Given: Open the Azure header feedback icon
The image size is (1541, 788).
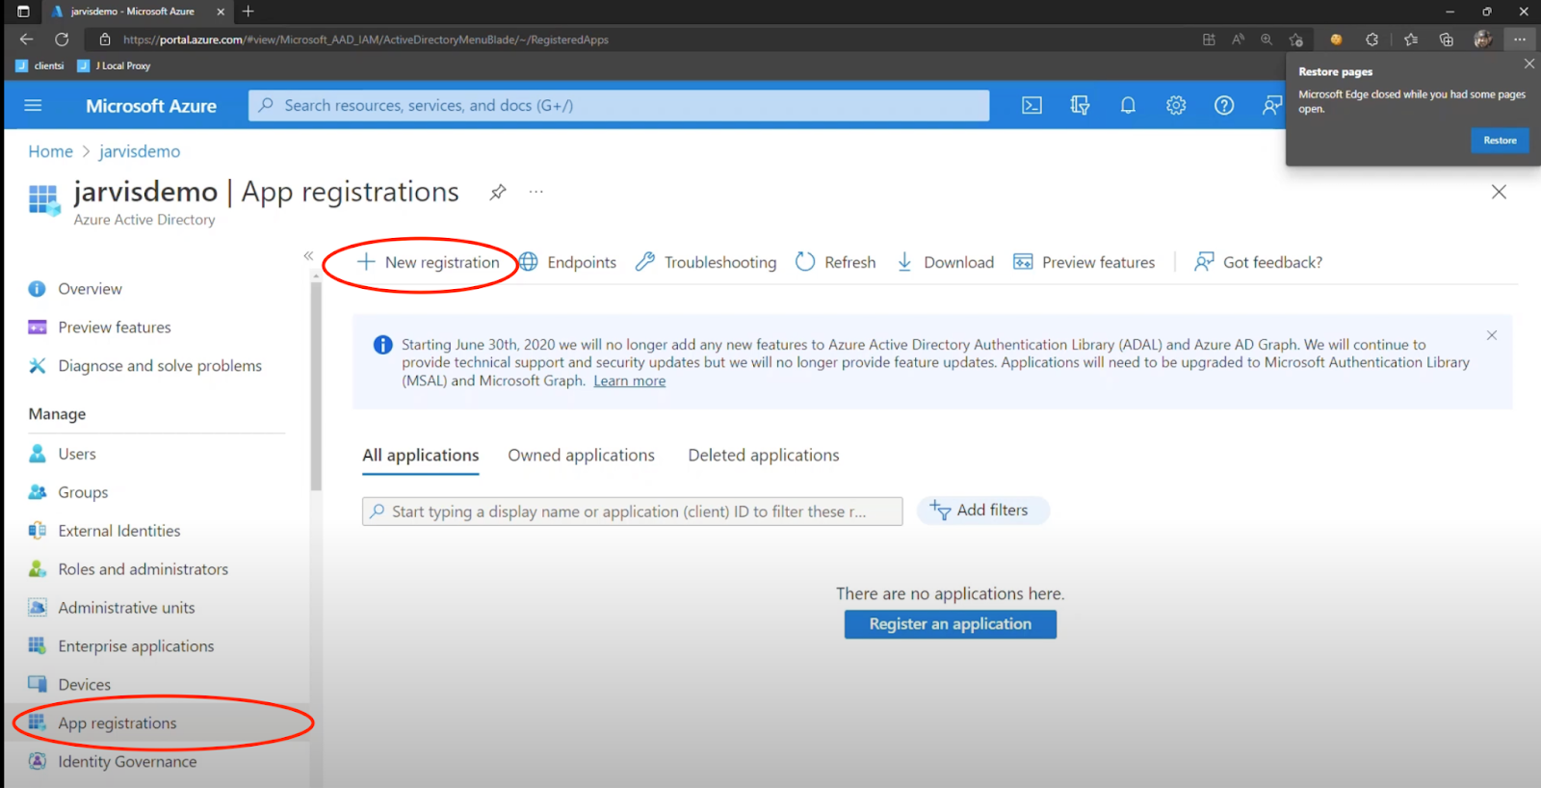Looking at the screenshot, I should pyautogui.click(x=1271, y=105).
